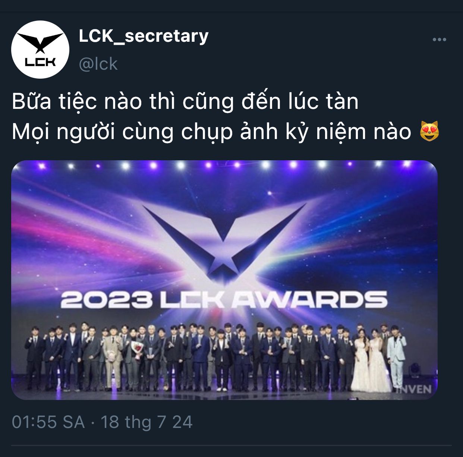This screenshot has width=463, height=457.
Task: Open the LCK profile avatar
Action: coord(40,50)
